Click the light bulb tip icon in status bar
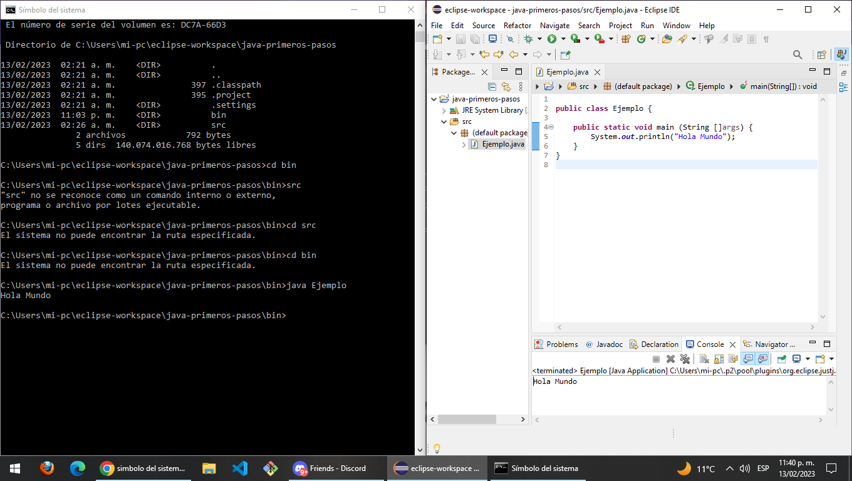Screen dimensions: 852x481 tap(437, 448)
